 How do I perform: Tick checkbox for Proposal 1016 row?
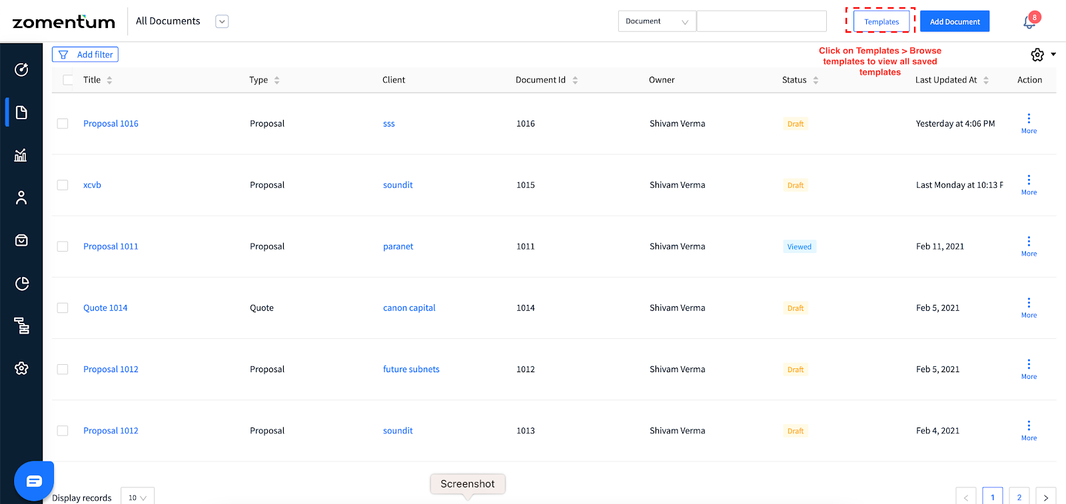pos(63,124)
